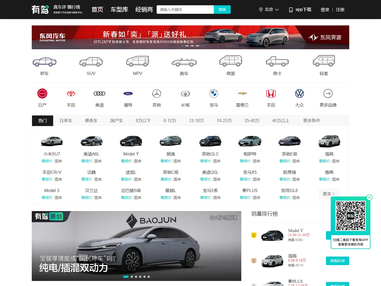
Task: Select the 8-12万 price tab
Action: click(x=170, y=121)
